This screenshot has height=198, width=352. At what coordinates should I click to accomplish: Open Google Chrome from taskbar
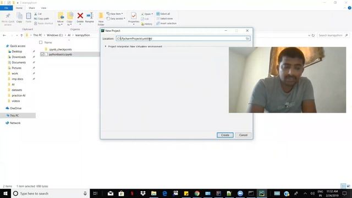197,193
